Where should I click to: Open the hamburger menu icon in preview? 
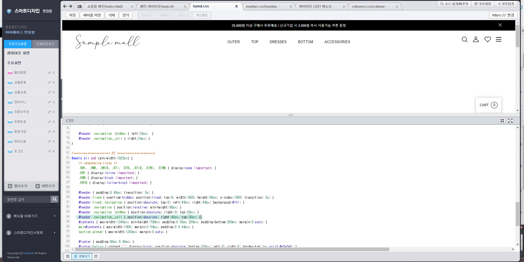(x=499, y=40)
